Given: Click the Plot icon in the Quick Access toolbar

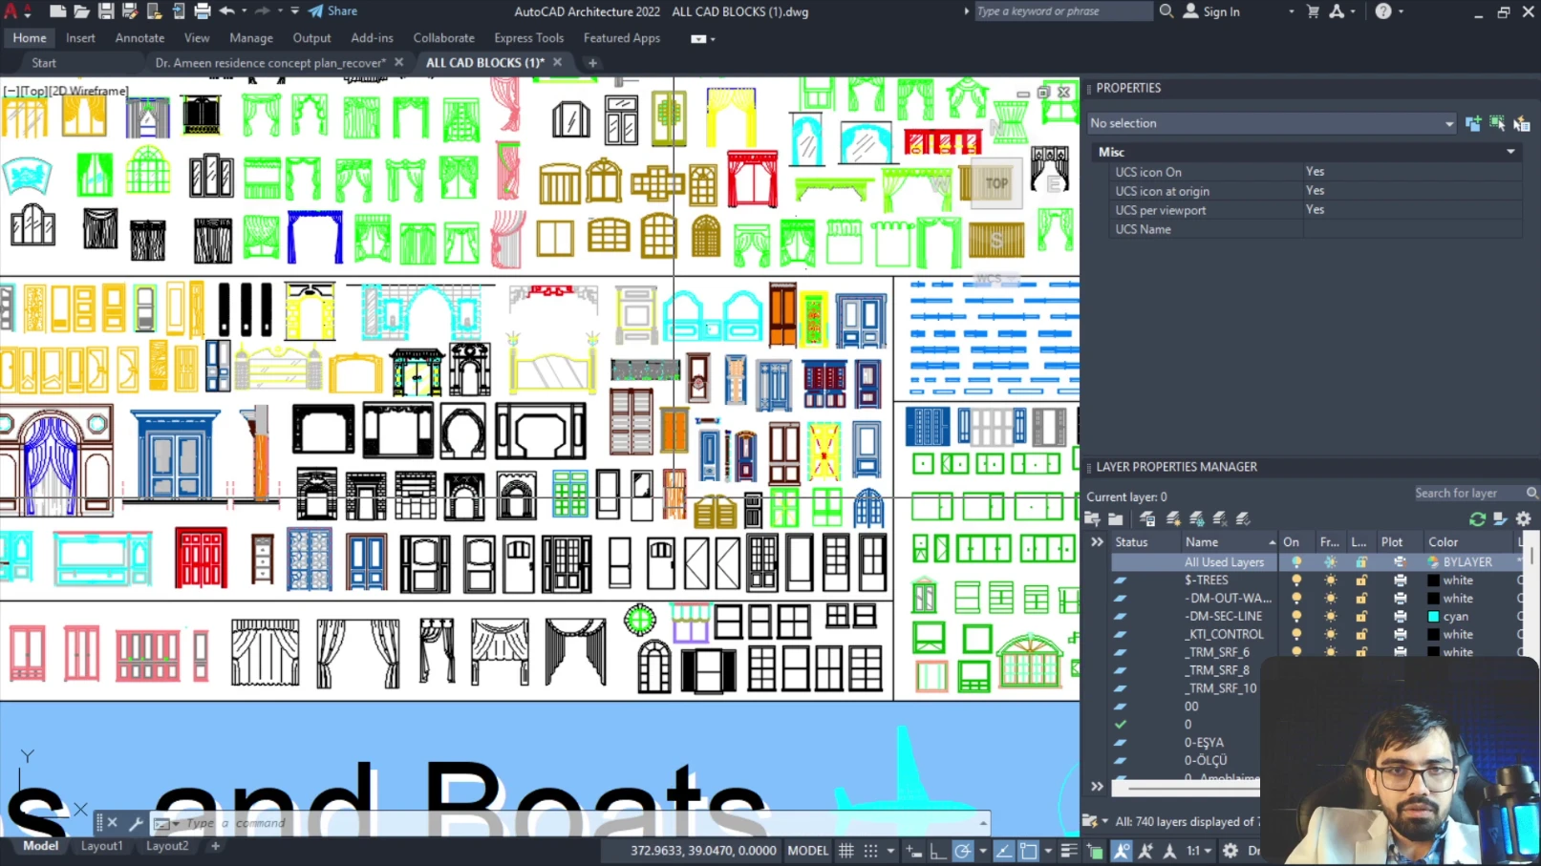Looking at the screenshot, I should (x=202, y=11).
